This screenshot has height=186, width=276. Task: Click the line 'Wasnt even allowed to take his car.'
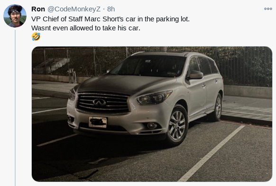click(x=86, y=28)
